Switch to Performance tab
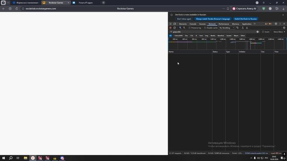This screenshot has width=287, height=161. click(x=224, y=24)
